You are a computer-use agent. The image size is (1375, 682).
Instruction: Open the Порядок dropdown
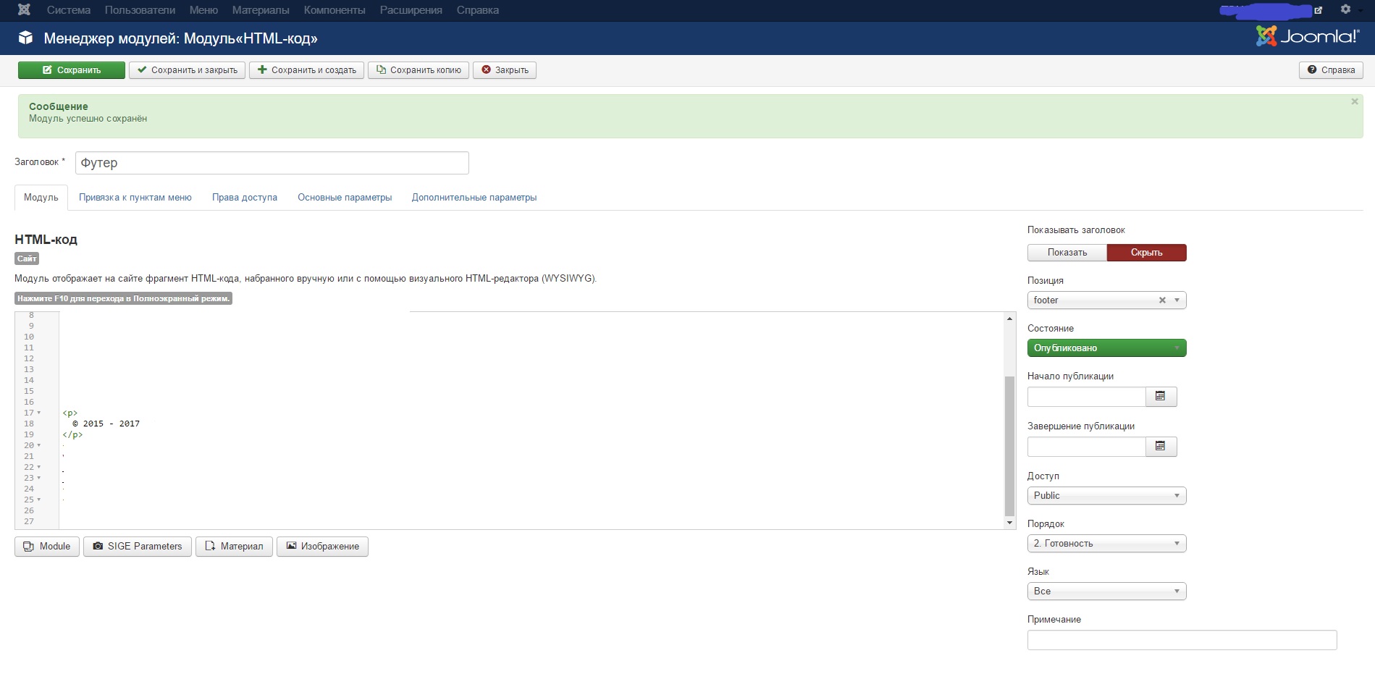click(x=1106, y=544)
